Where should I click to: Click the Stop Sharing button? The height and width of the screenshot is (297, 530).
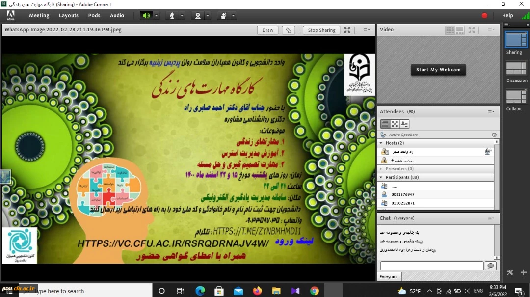(x=321, y=30)
